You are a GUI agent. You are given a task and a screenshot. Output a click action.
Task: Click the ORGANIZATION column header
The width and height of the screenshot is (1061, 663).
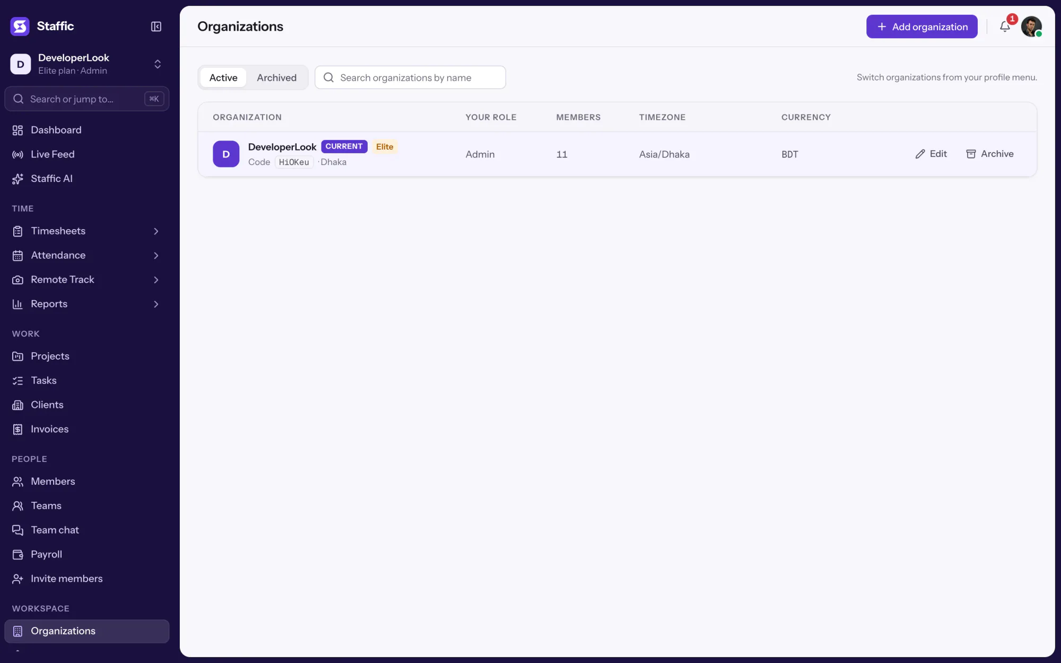point(247,117)
